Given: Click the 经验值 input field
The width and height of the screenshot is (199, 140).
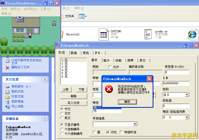Looking at the screenshot, I should point(176,106).
